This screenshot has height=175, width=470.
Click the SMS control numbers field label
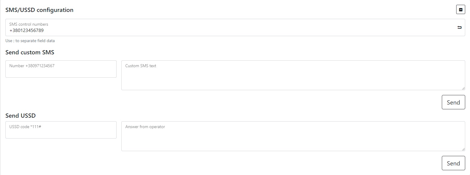click(x=28, y=24)
